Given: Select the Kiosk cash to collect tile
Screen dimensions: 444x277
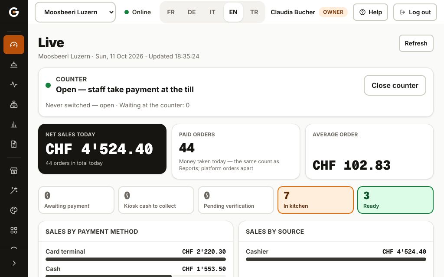Looking at the screenshot, I should (x=156, y=200).
